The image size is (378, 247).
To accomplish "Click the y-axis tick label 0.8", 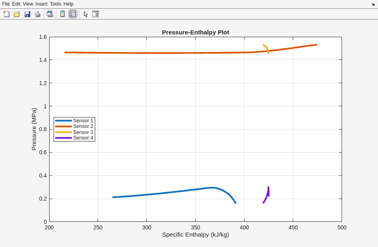I will 43,129.
